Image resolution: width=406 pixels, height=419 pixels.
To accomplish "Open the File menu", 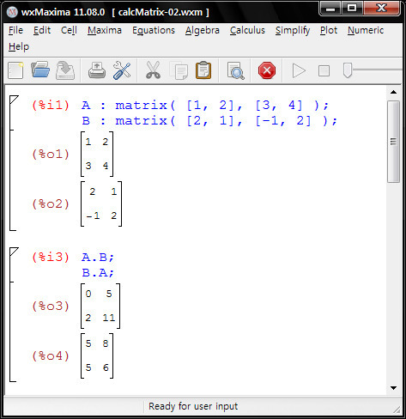I will (15, 30).
